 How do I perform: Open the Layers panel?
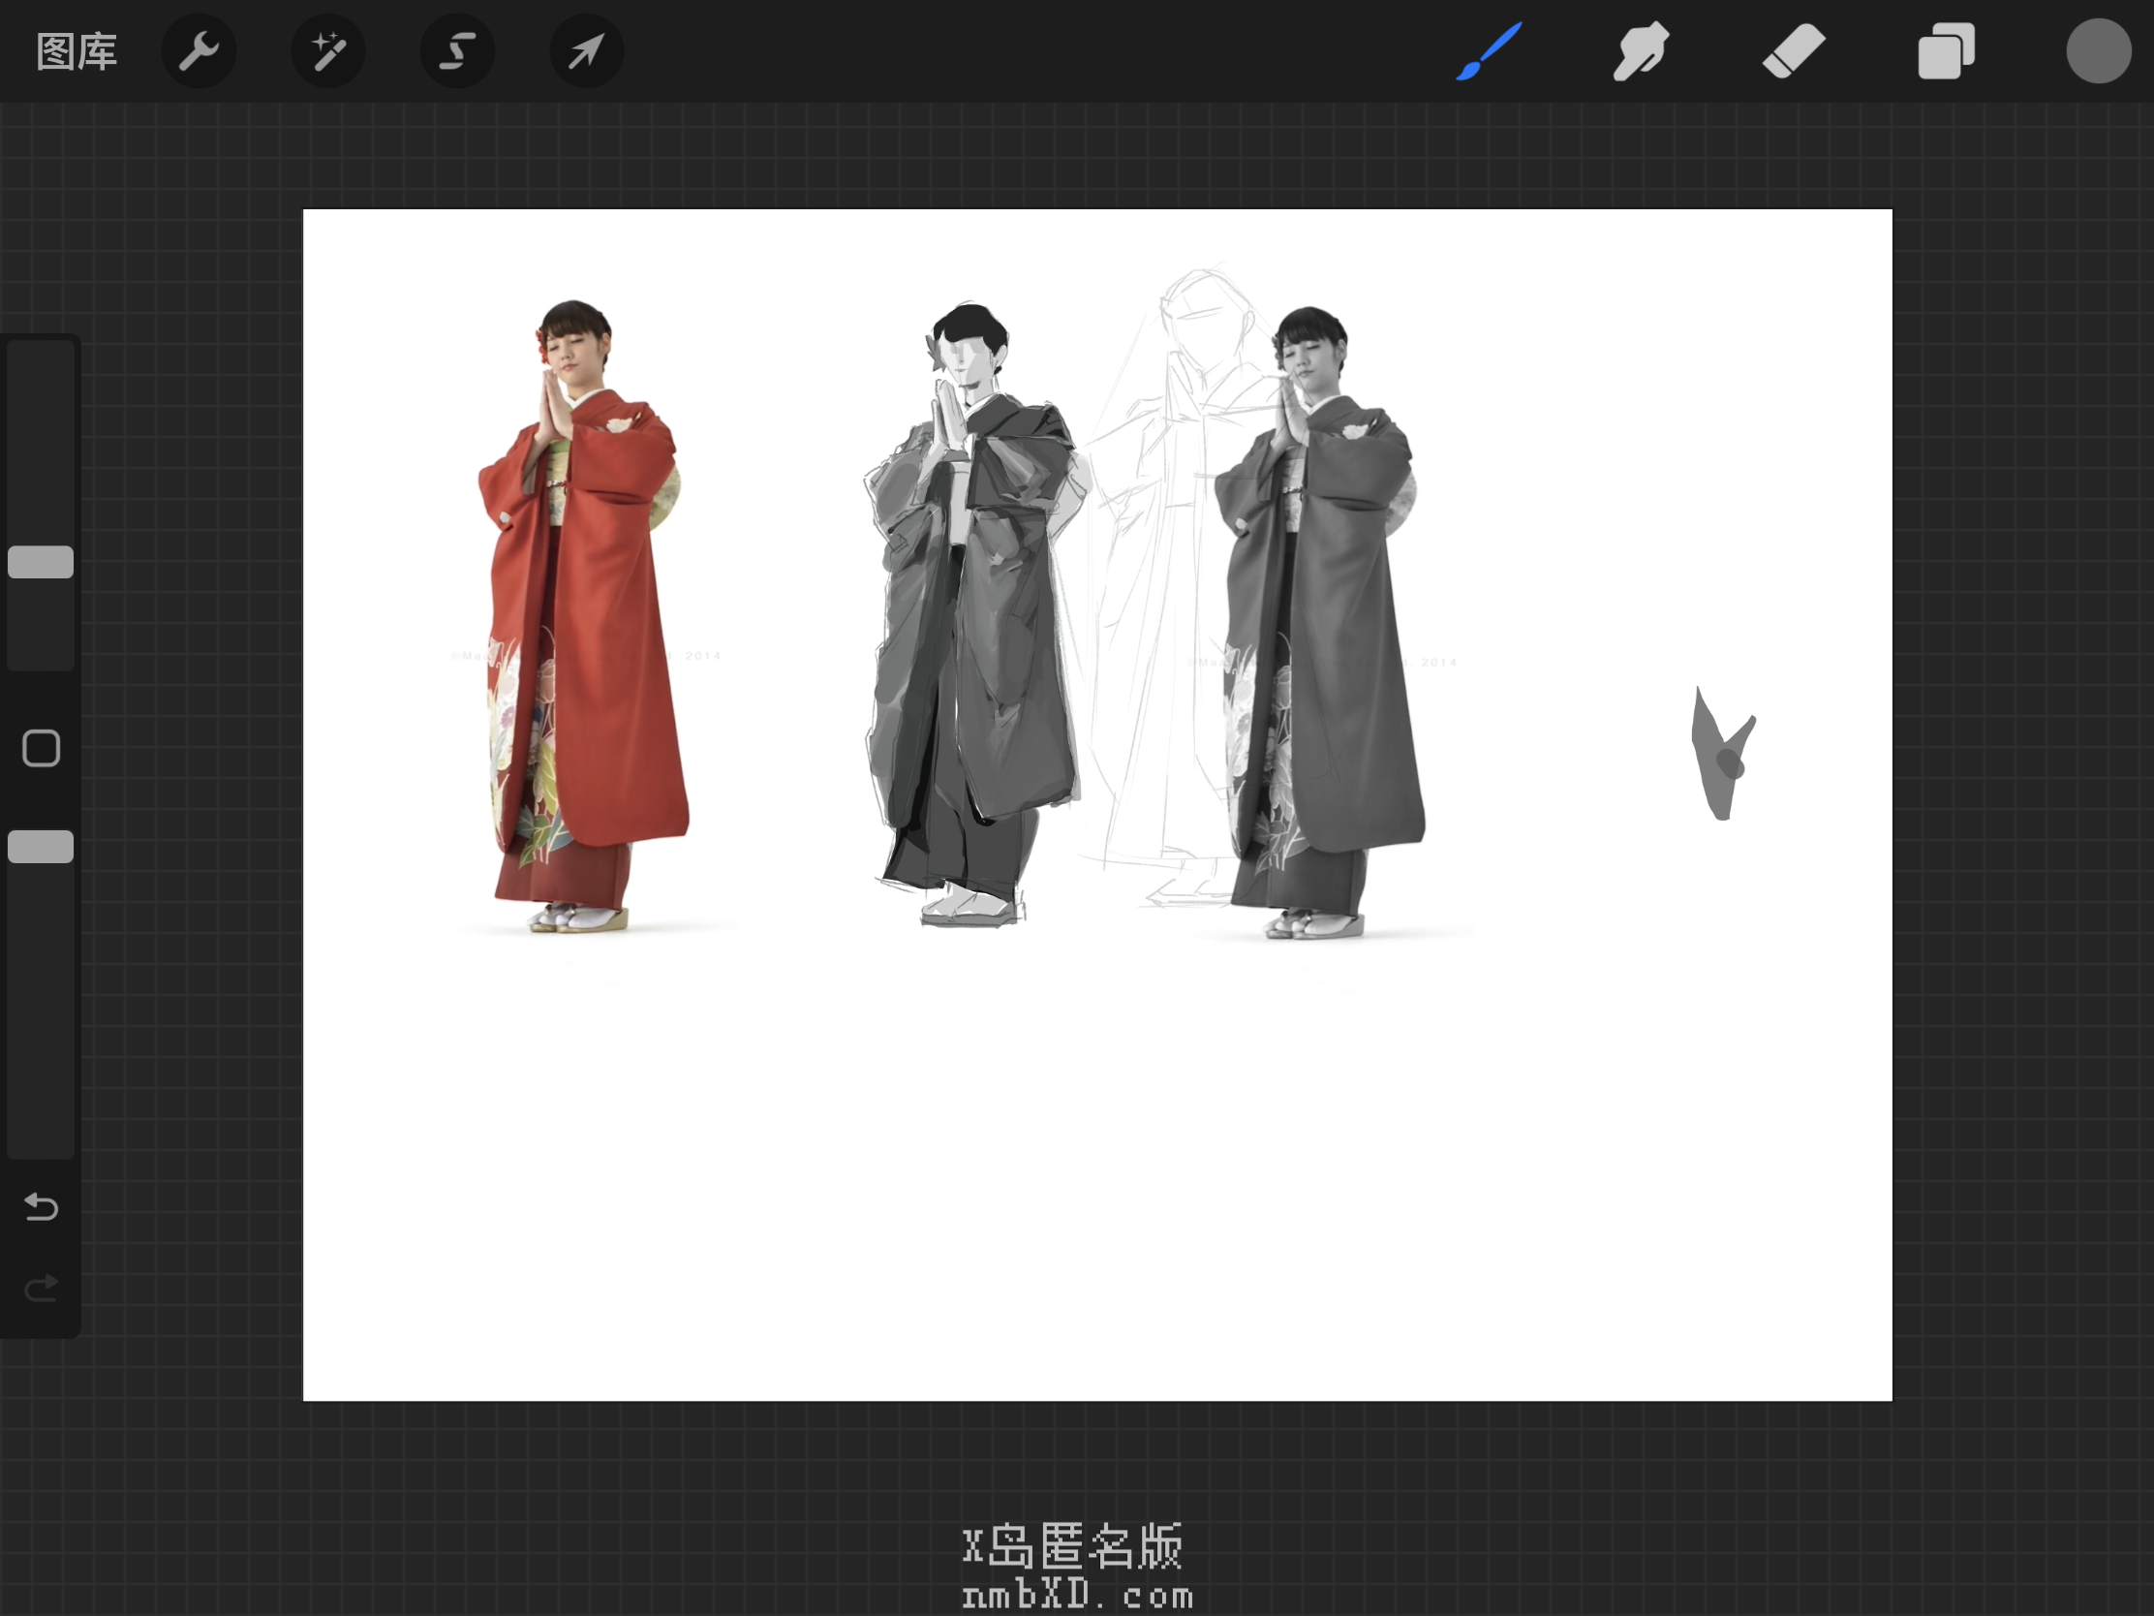(1946, 51)
